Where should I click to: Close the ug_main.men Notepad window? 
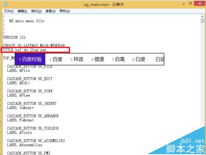click(x=200, y=4)
